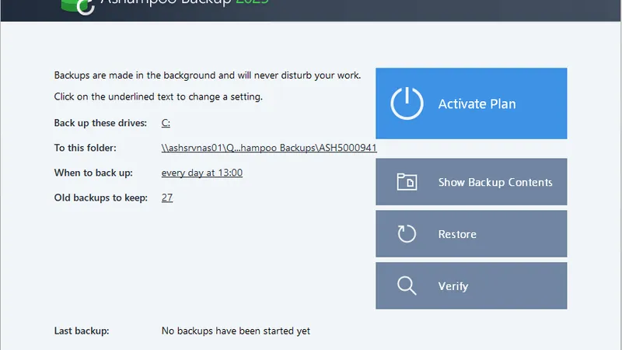Adjust old backups to keep value 27
622x350 pixels.
point(167,198)
